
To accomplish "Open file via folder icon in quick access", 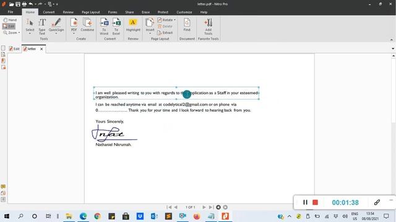I will (11, 4).
